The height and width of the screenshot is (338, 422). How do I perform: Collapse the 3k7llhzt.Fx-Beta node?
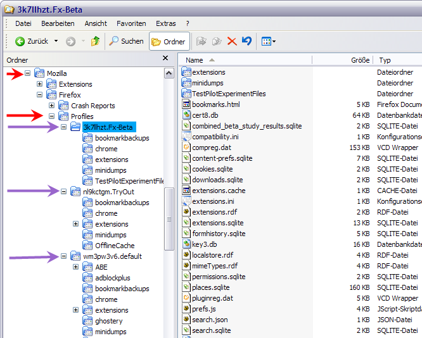pyautogui.click(x=64, y=127)
